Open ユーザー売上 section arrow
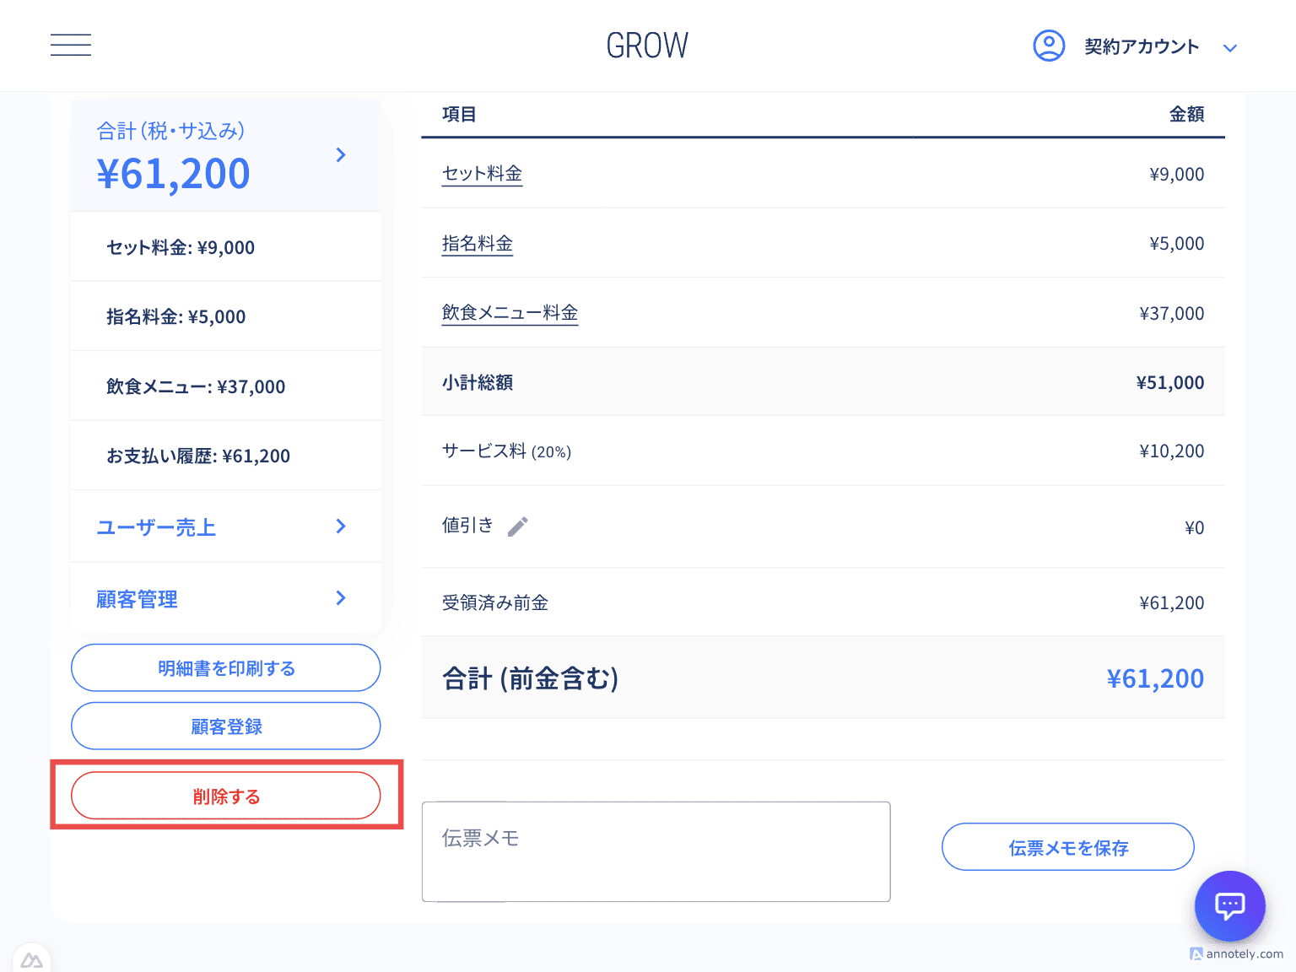Image resolution: width=1296 pixels, height=972 pixels. pyautogui.click(x=341, y=526)
